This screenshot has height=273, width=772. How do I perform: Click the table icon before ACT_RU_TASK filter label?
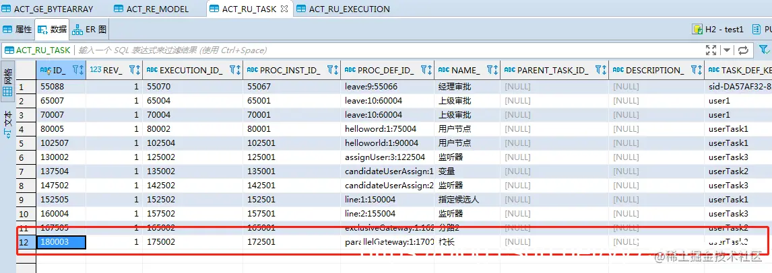[9, 50]
